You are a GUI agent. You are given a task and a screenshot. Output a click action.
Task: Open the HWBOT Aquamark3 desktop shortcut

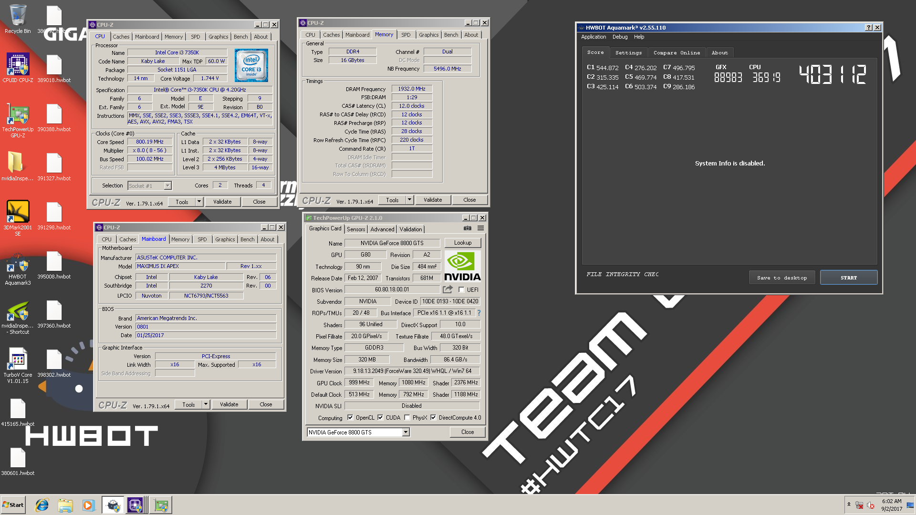point(18,268)
